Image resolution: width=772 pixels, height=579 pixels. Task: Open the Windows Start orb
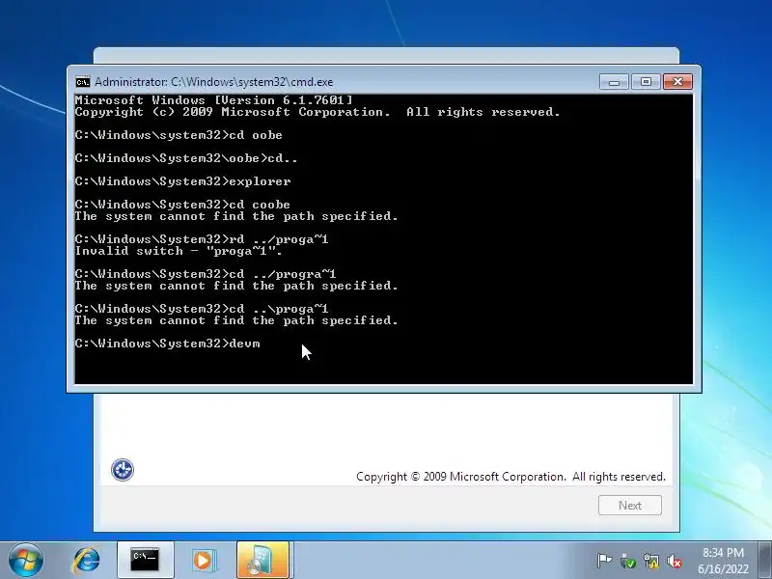tap(26, 561)
